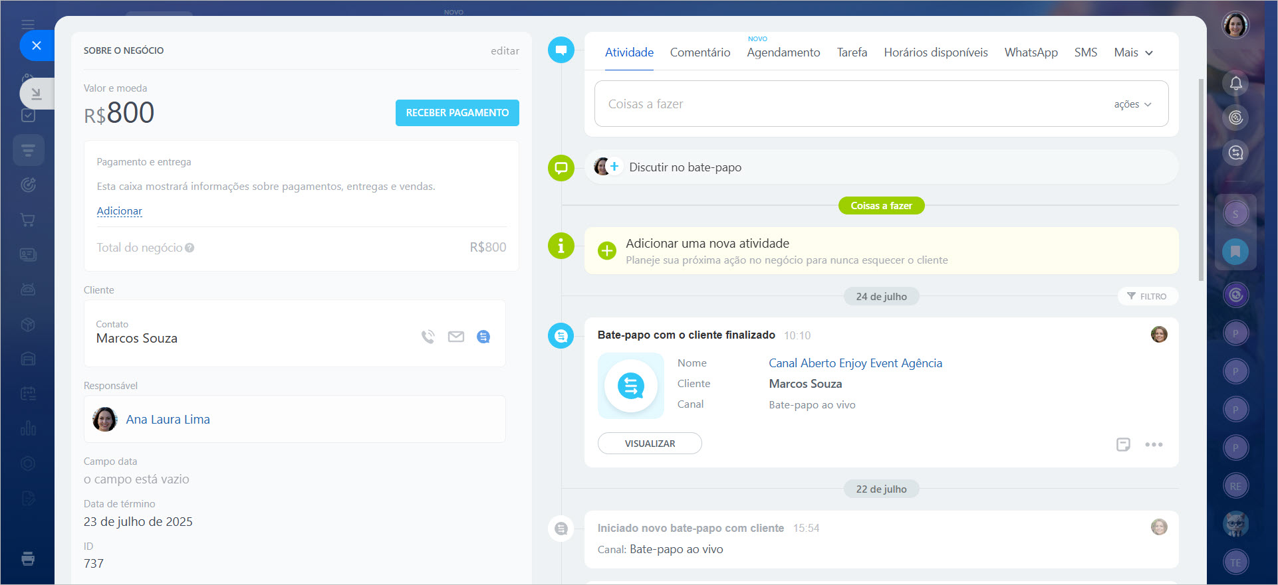Open the contact card icon in sidebar
This screenshot has width=1278, height=585.
28,254
